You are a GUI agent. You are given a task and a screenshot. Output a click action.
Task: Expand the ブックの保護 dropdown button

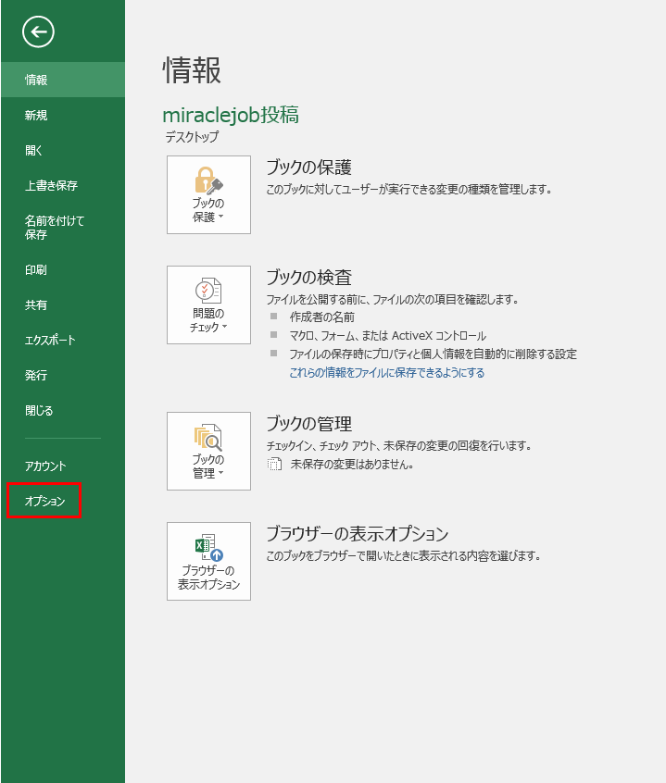point(208,194)
